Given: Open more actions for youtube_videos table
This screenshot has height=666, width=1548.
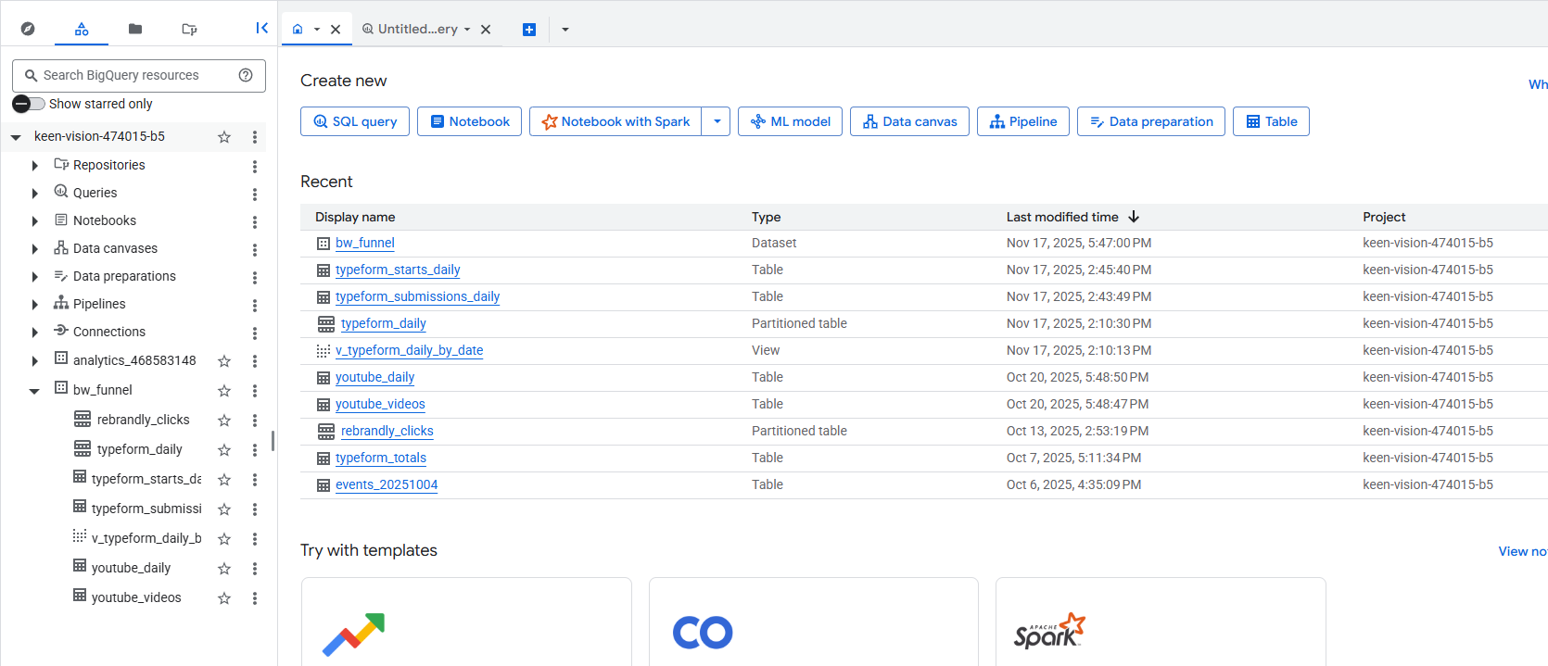Looking at the screenshot, I should coord(255,598).
